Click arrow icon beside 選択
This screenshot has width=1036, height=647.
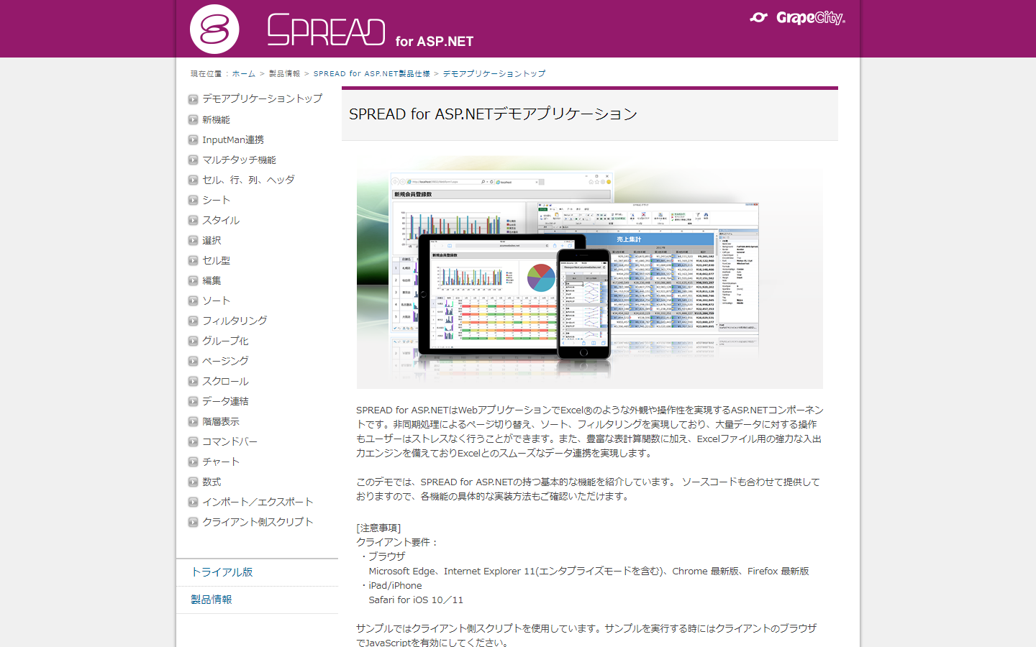(193, 240)
